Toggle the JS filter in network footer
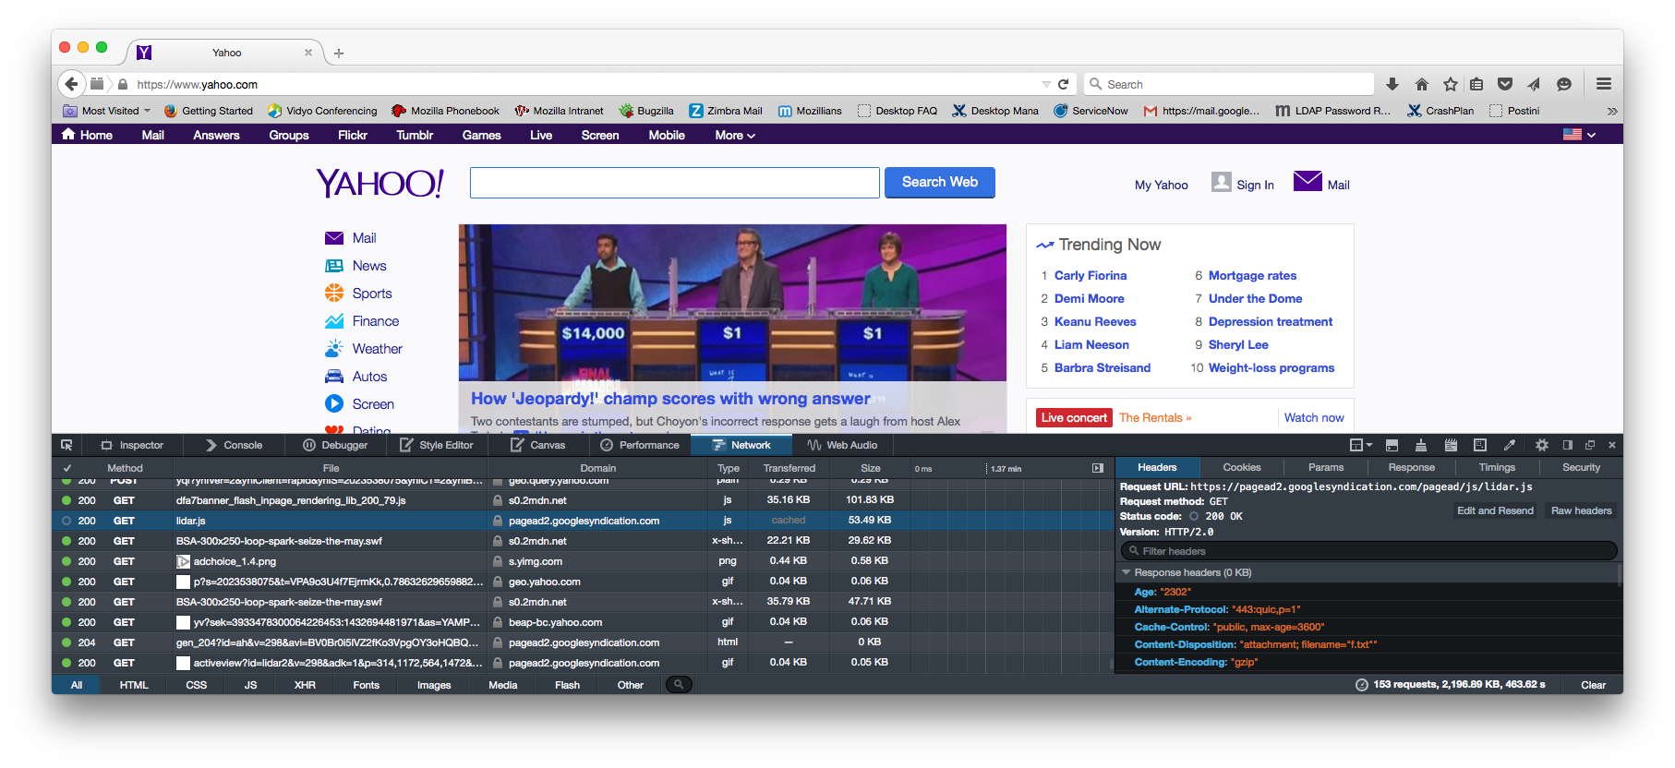The height and width of the screenshot is (768, 1675). click(x=250, y=685)
